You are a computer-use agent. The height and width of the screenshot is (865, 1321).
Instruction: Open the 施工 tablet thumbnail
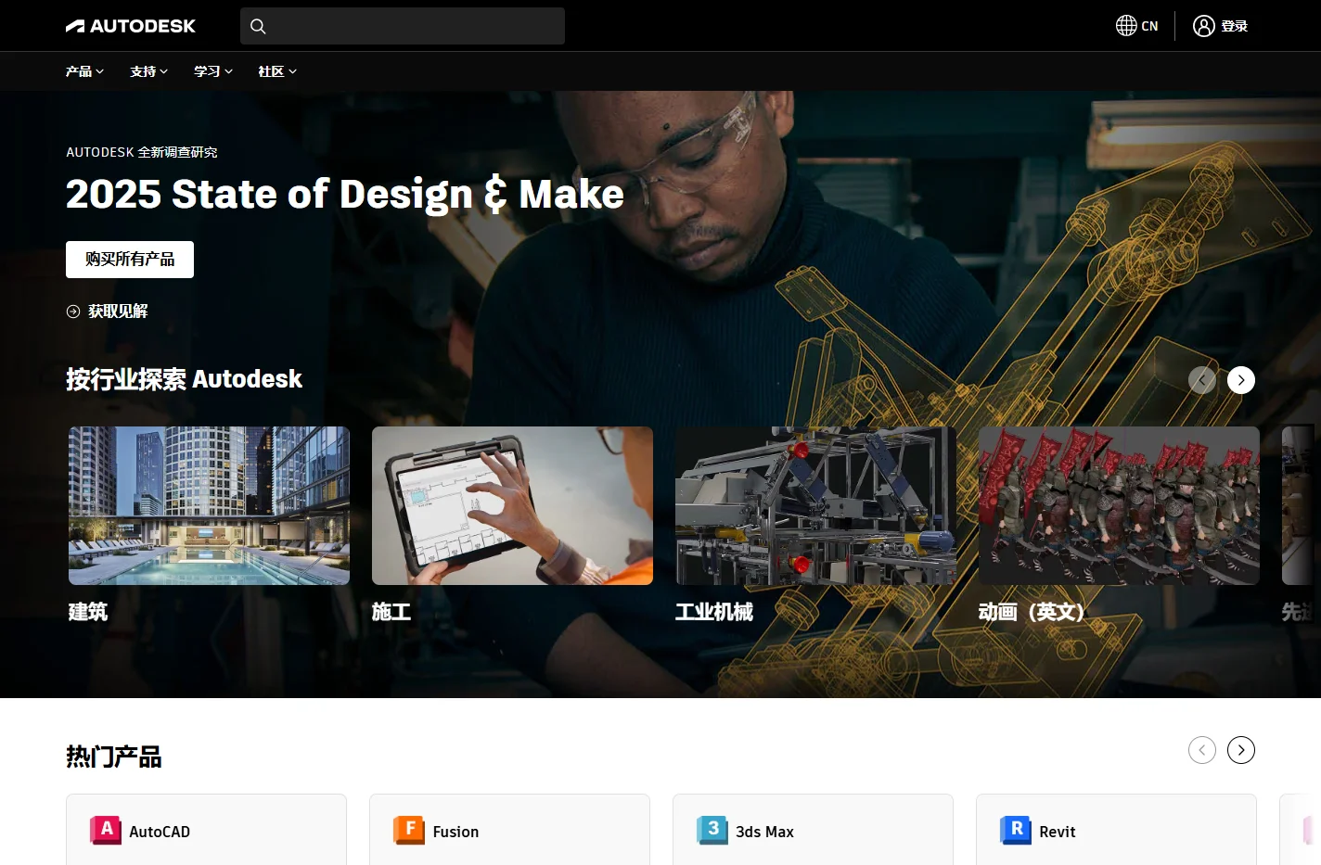[x=512, y=505]
